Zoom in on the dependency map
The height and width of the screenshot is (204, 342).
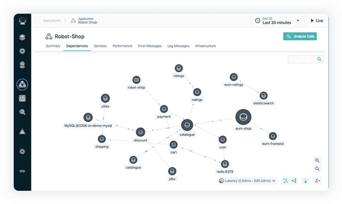(317, 160)
